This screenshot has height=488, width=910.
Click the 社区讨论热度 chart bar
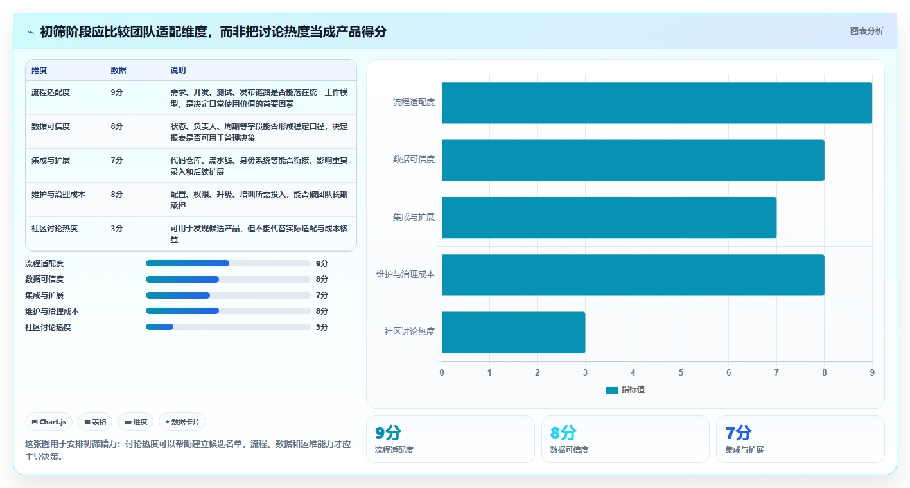tap(514, 332)
